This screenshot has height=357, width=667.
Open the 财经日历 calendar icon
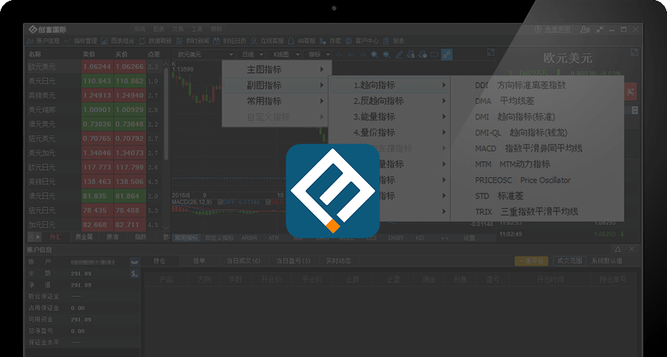pos(217,41)
